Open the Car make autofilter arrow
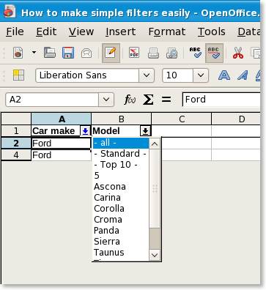 coord(85,131)
